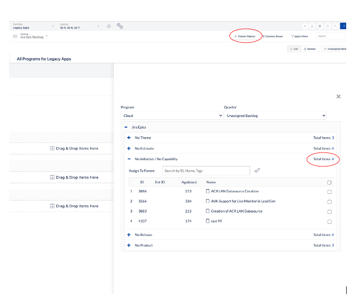
Task: Click ID 4107 cell
Action: coord(143,221)
